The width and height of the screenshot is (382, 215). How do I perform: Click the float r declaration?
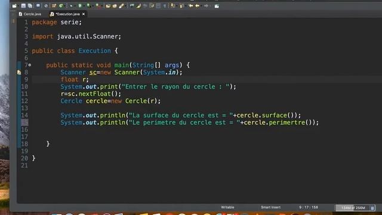(75, 79)
